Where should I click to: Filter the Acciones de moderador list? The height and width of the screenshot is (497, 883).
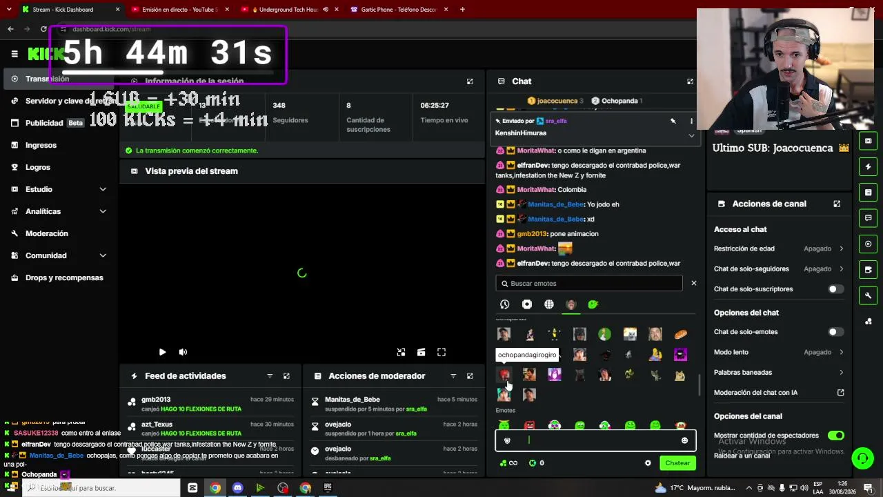453,376
